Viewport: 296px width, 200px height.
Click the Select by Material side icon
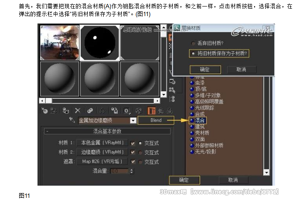(x=172, y=90)
